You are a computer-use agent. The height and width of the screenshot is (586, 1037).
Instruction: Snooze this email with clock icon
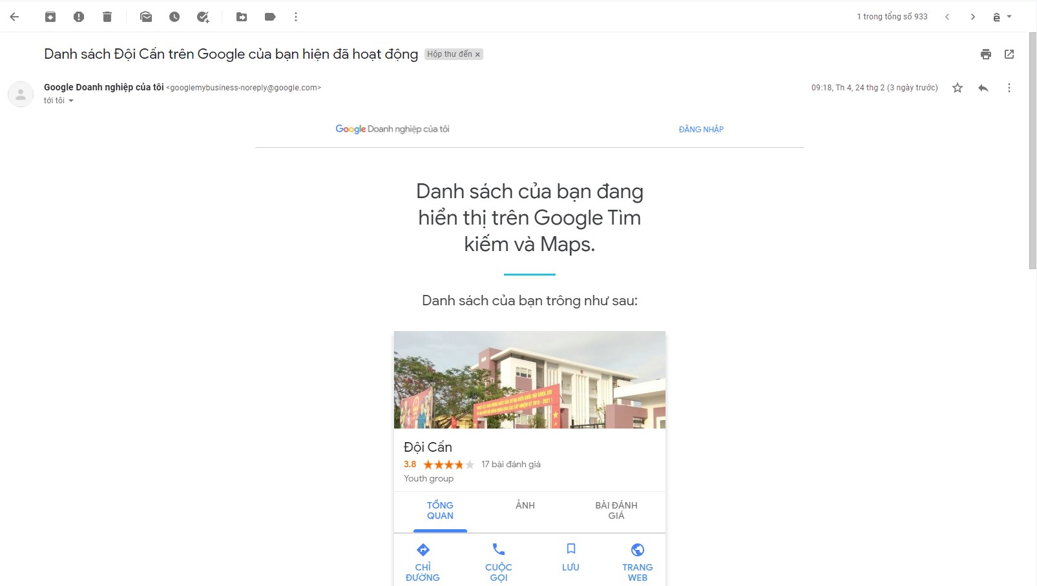[x=174, y=17]
